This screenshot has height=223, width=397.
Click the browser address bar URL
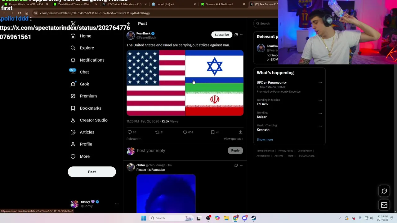point(95,13)
